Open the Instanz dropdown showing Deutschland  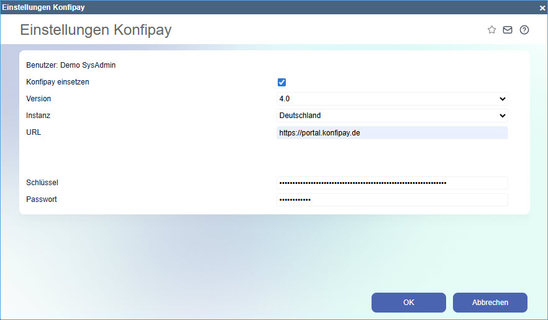[392, 116]
